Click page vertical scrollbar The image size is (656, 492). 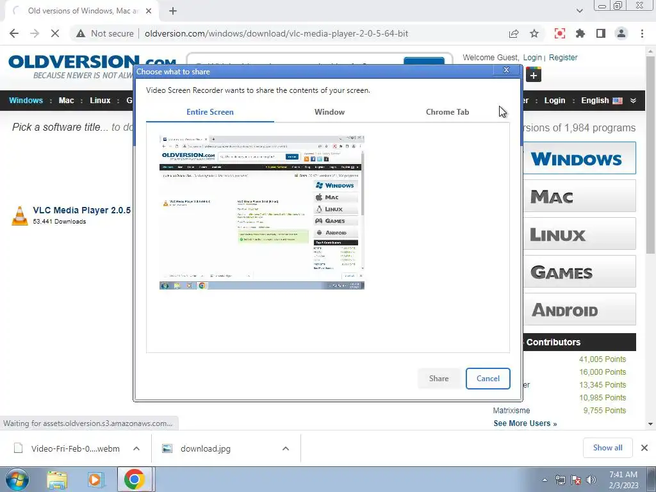(650, 155)
